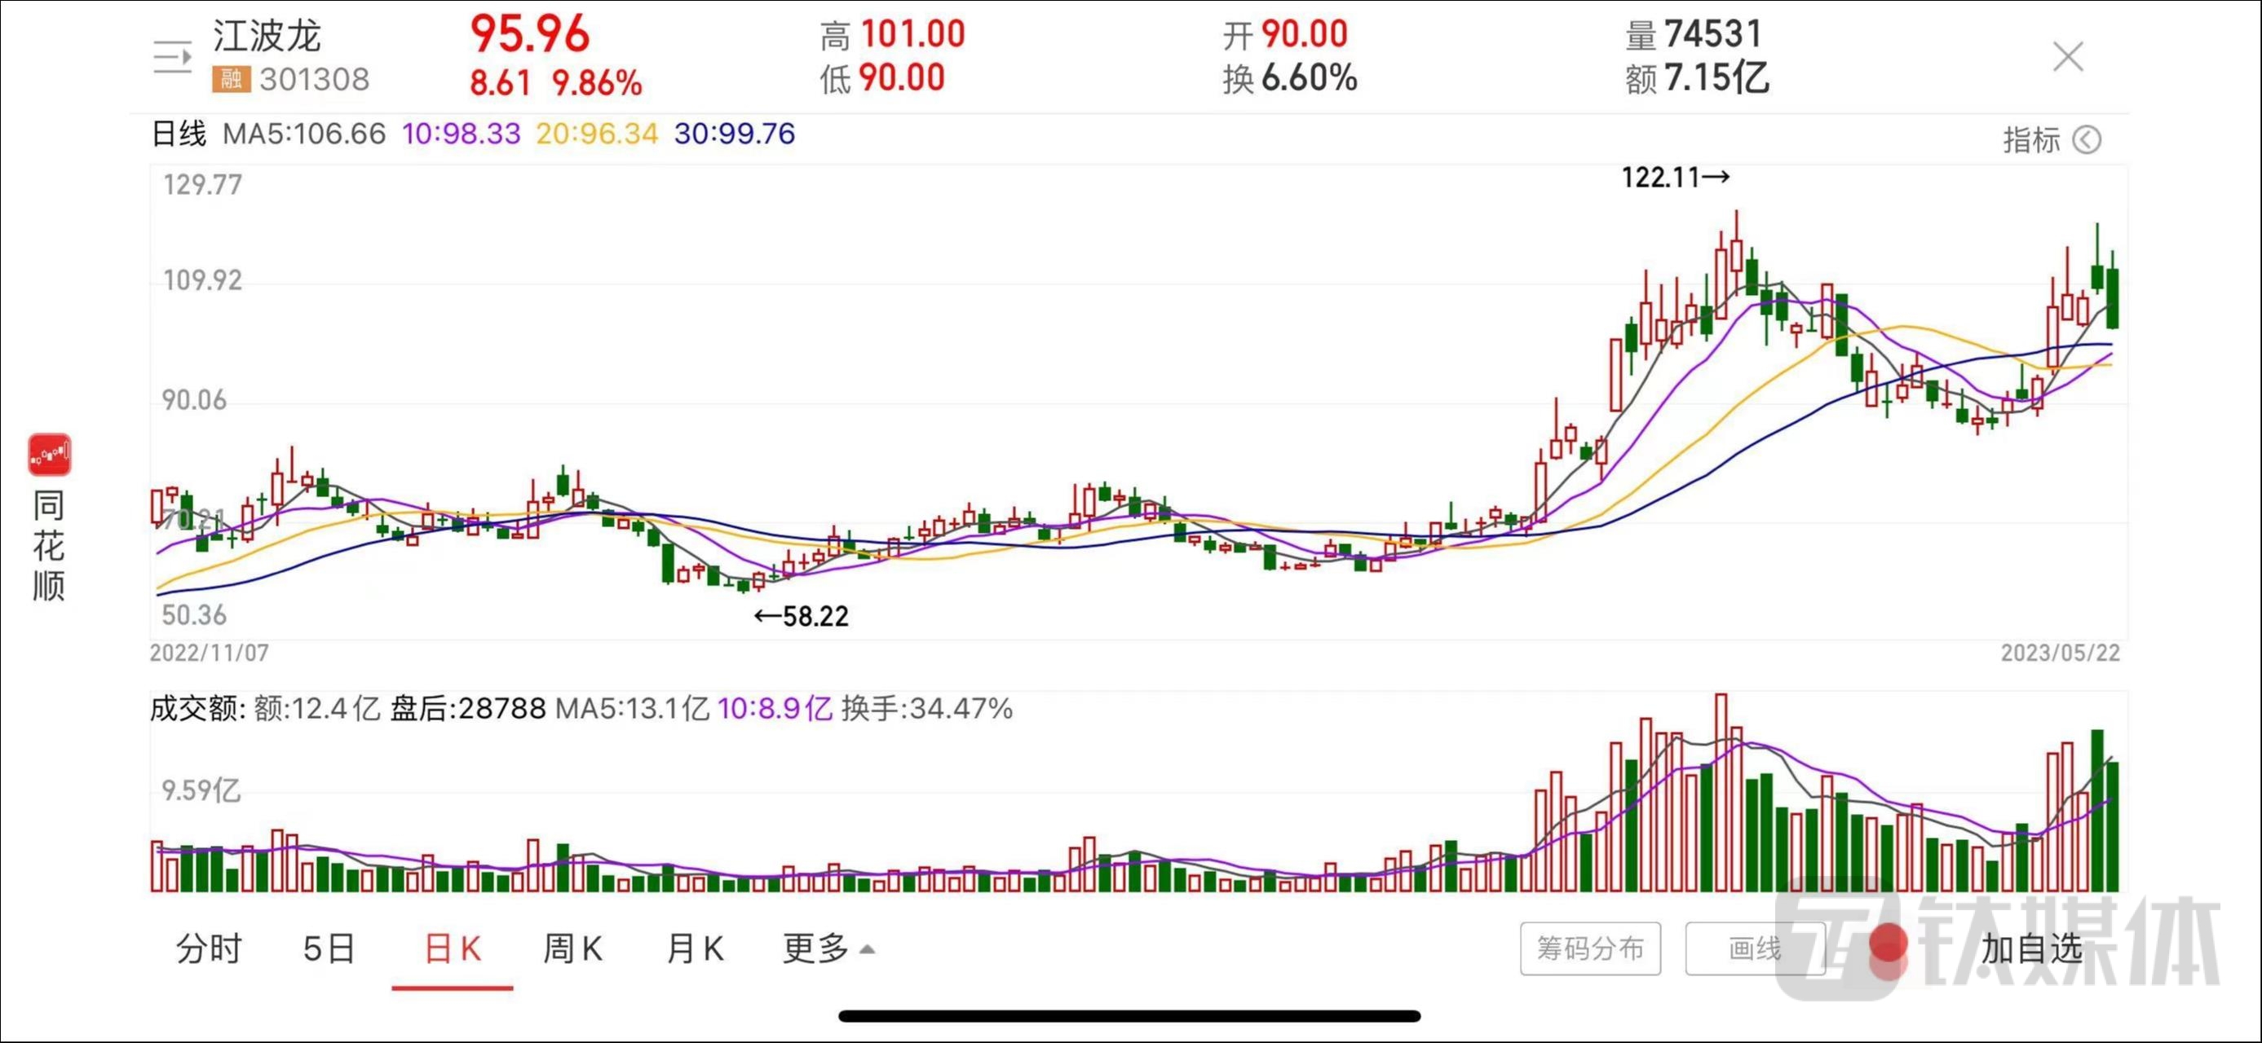Switch to 月K monthly chart
The width and height of the screenshot is (2262, 1043).
(x=695, y=948)
